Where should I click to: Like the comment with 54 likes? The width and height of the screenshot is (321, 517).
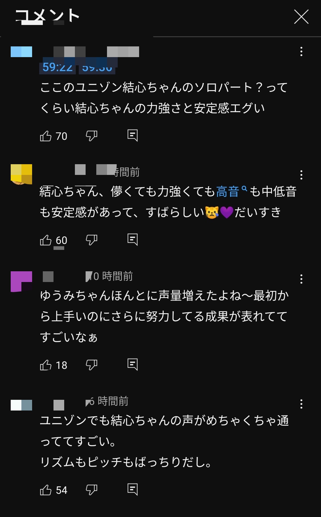[x=46, y=490]
